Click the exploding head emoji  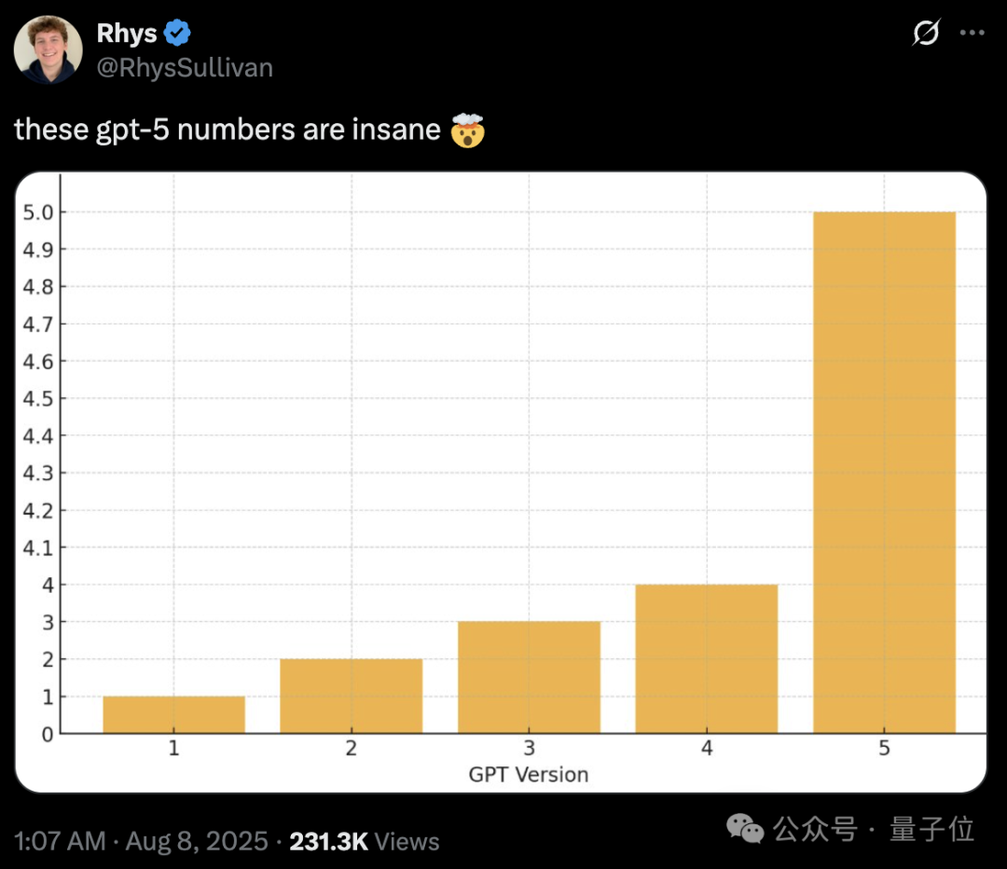tap(467, 130)
